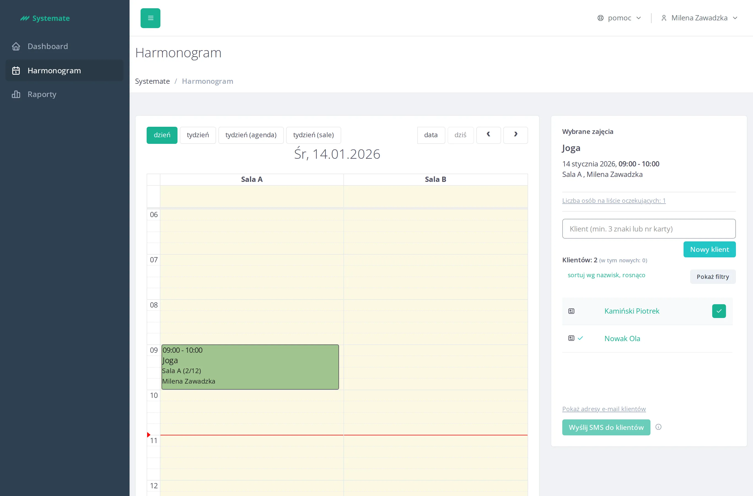Click the 06 hour label
Image resolution: width=753 pixels, height=496 pixels.
tap(154, 215)
